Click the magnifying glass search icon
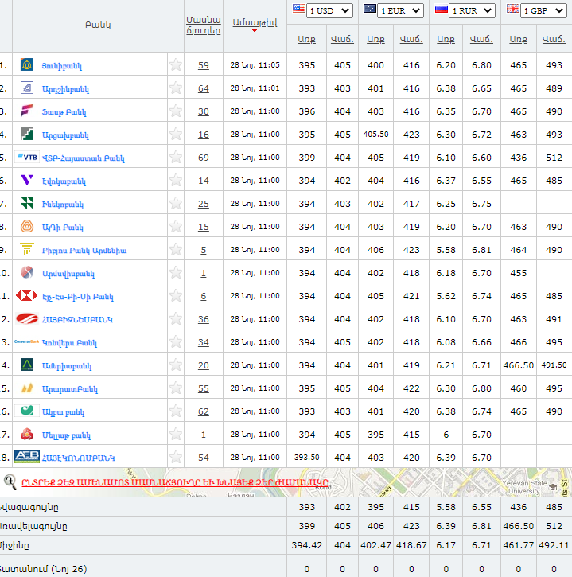The image size is (572, 577). pos(10,482)
